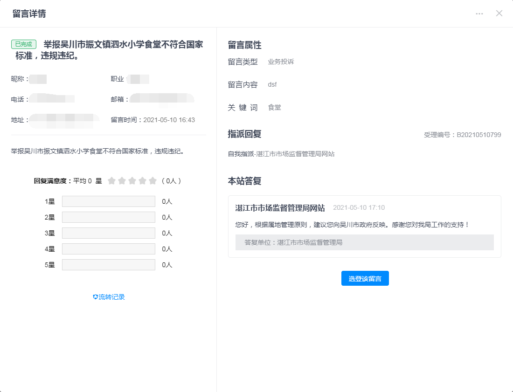This screenshot has width=513, height=392.
Task: Click the 已完成 status tag
Action: pyautogui.click(x=24, y=44)
